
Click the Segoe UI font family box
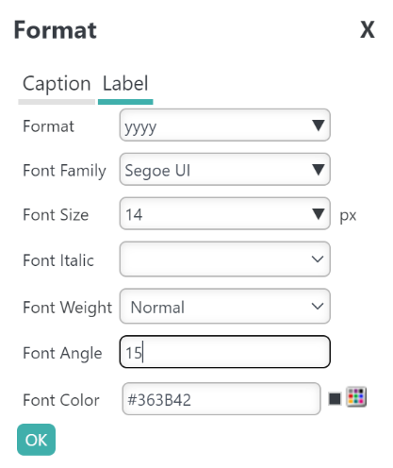(x=225, y=170)
